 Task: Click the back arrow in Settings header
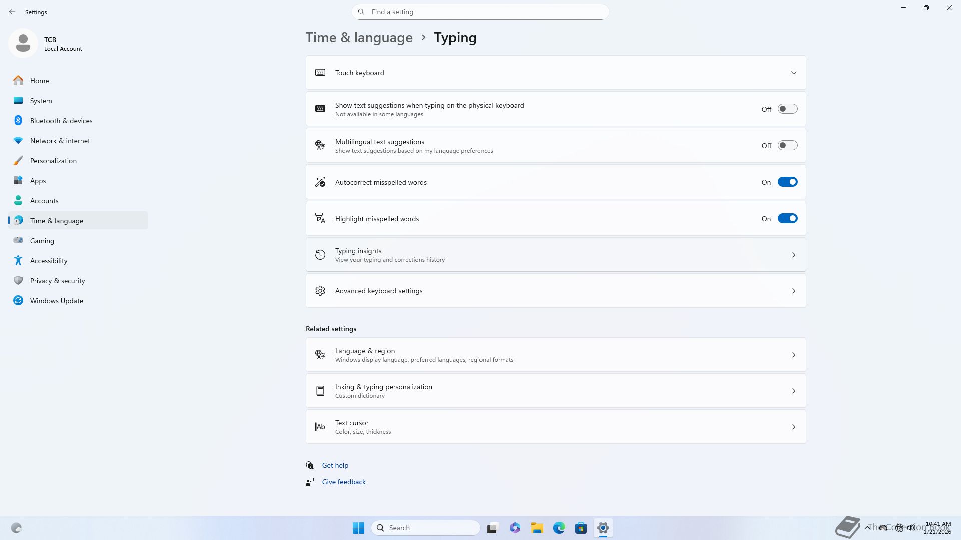pos(12,12)
